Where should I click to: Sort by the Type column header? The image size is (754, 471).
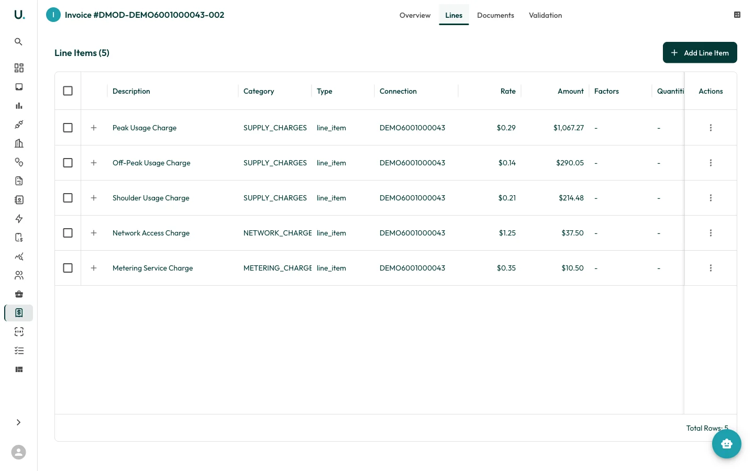(x=325, y=91)
